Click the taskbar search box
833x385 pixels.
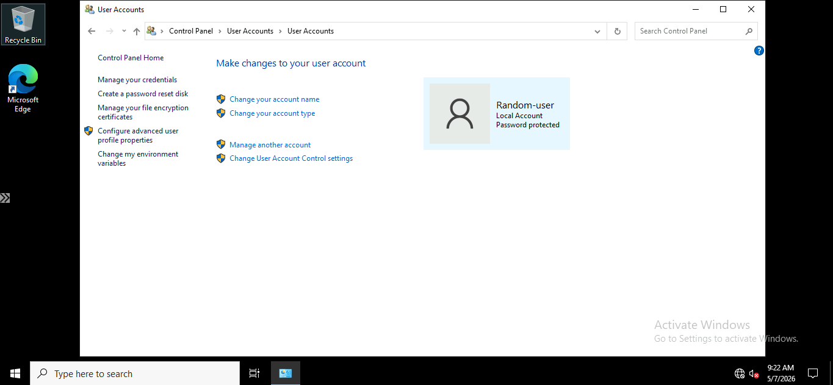pyautogui.click(x=134, y=373)
